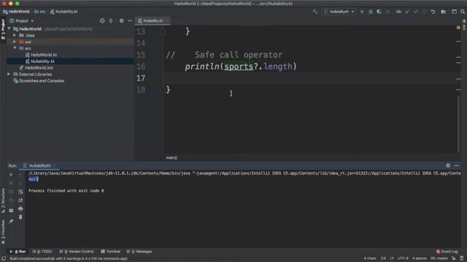The image size is (467, 262).
Task: Click the print icon in Run console
Action: 20,209
